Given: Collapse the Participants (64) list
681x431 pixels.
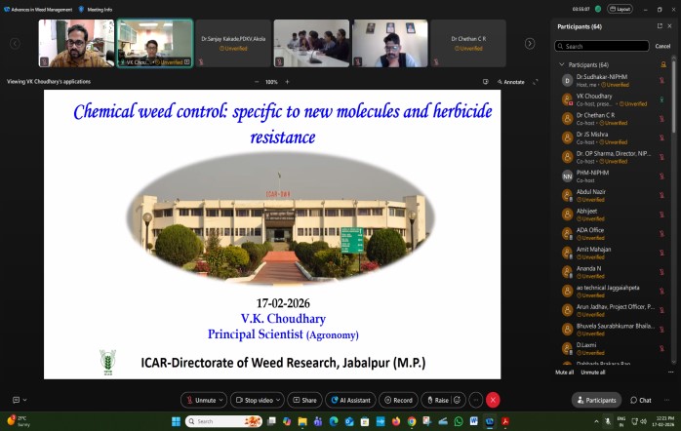Looking at the screenshot, I should 561,64.
